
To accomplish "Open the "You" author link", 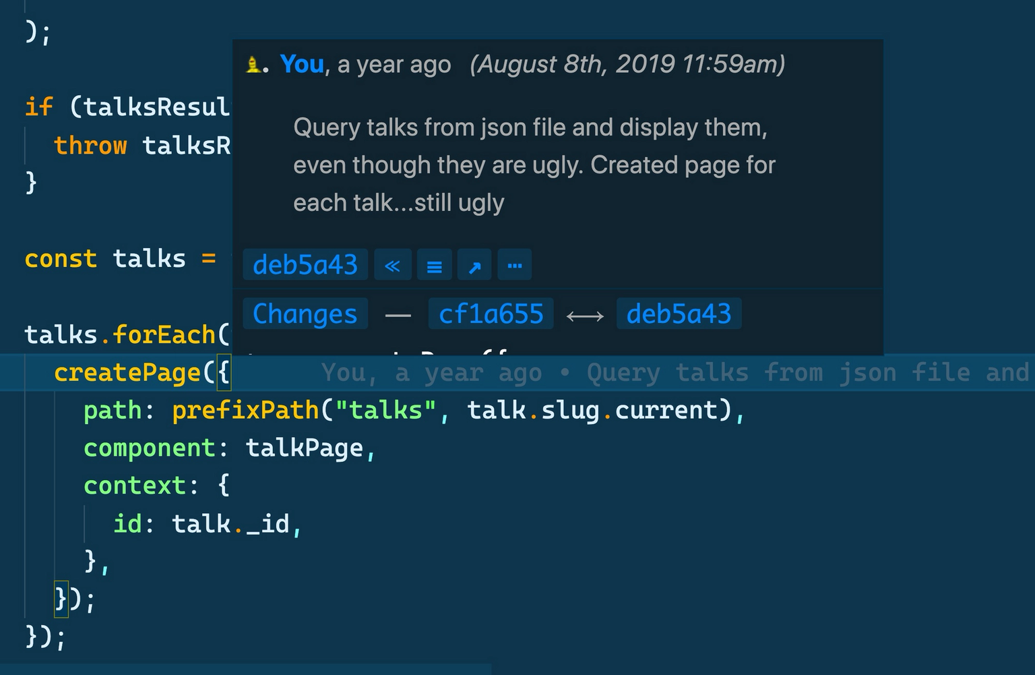I will pyautogui.click(x=302, y=65).
